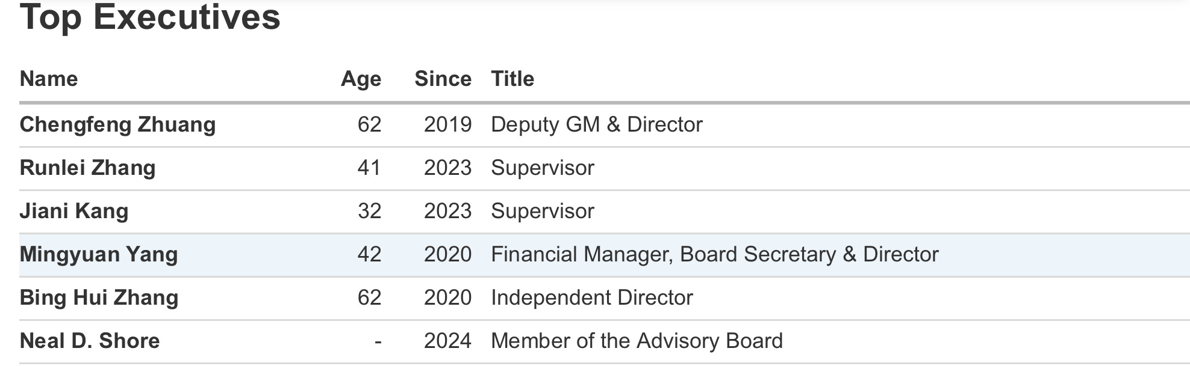This screenshot has width=1190, height=366.
Task: Click the Neal D. Shore name
Action: pos(90,341)
